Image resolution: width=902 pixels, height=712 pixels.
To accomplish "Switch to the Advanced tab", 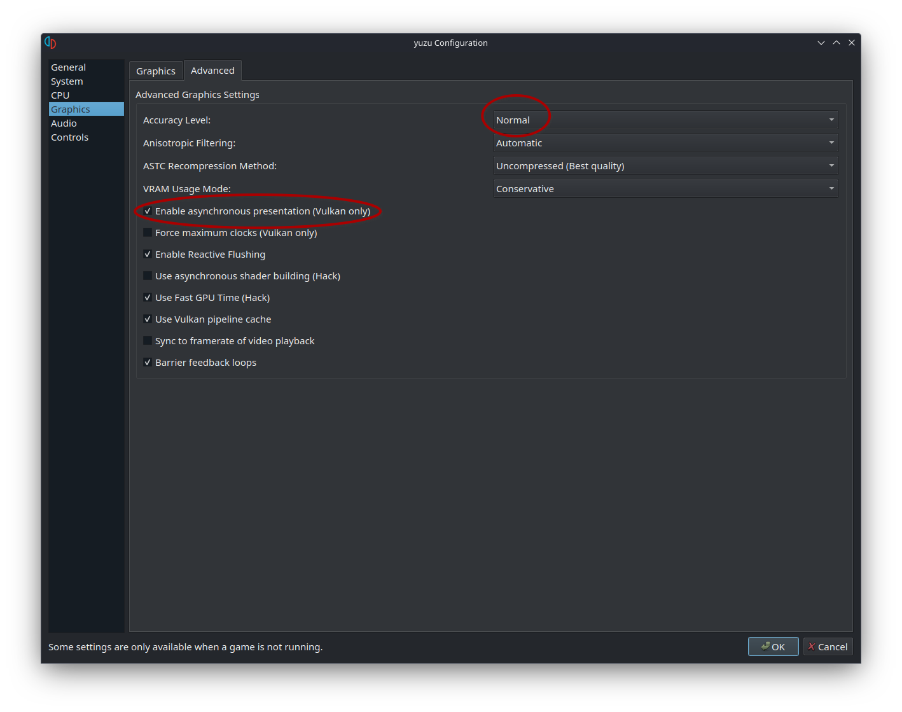I will pyautogui.click(x=212, y=71).
